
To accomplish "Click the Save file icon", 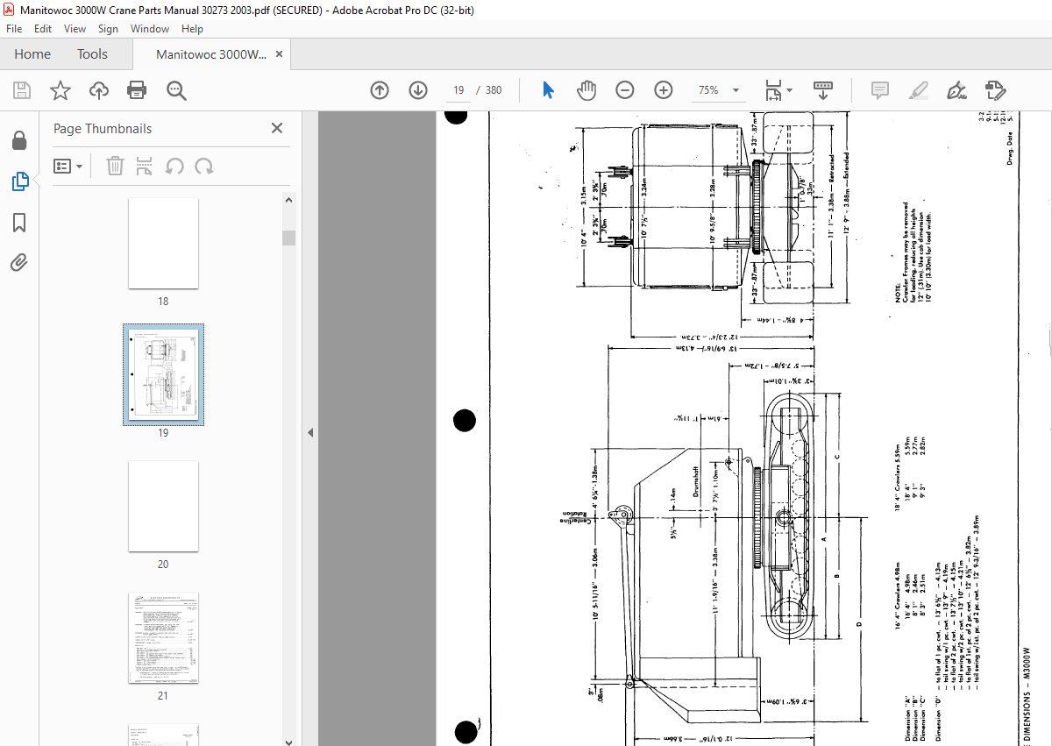I will (x=22, y=90).
